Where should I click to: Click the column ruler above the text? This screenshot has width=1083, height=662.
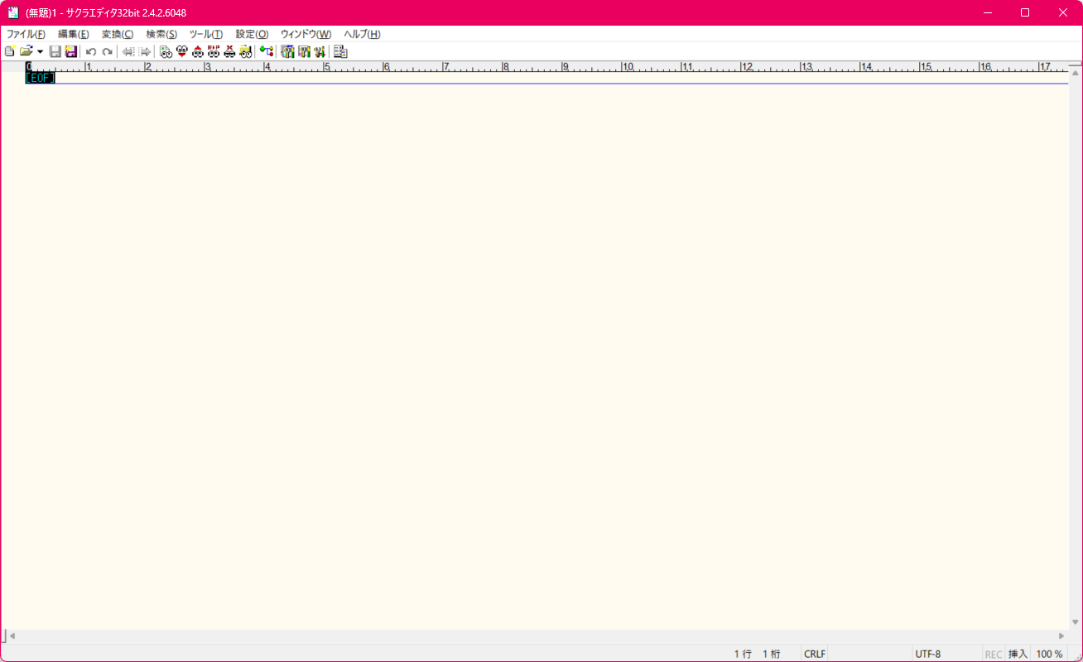tap(546, 66)
